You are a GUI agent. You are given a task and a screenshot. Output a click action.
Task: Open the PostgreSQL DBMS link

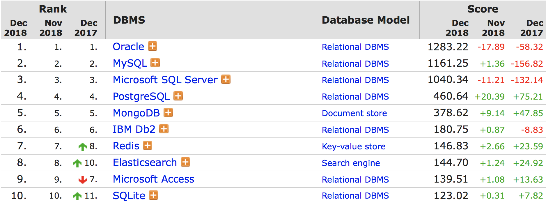coord(141,96)
